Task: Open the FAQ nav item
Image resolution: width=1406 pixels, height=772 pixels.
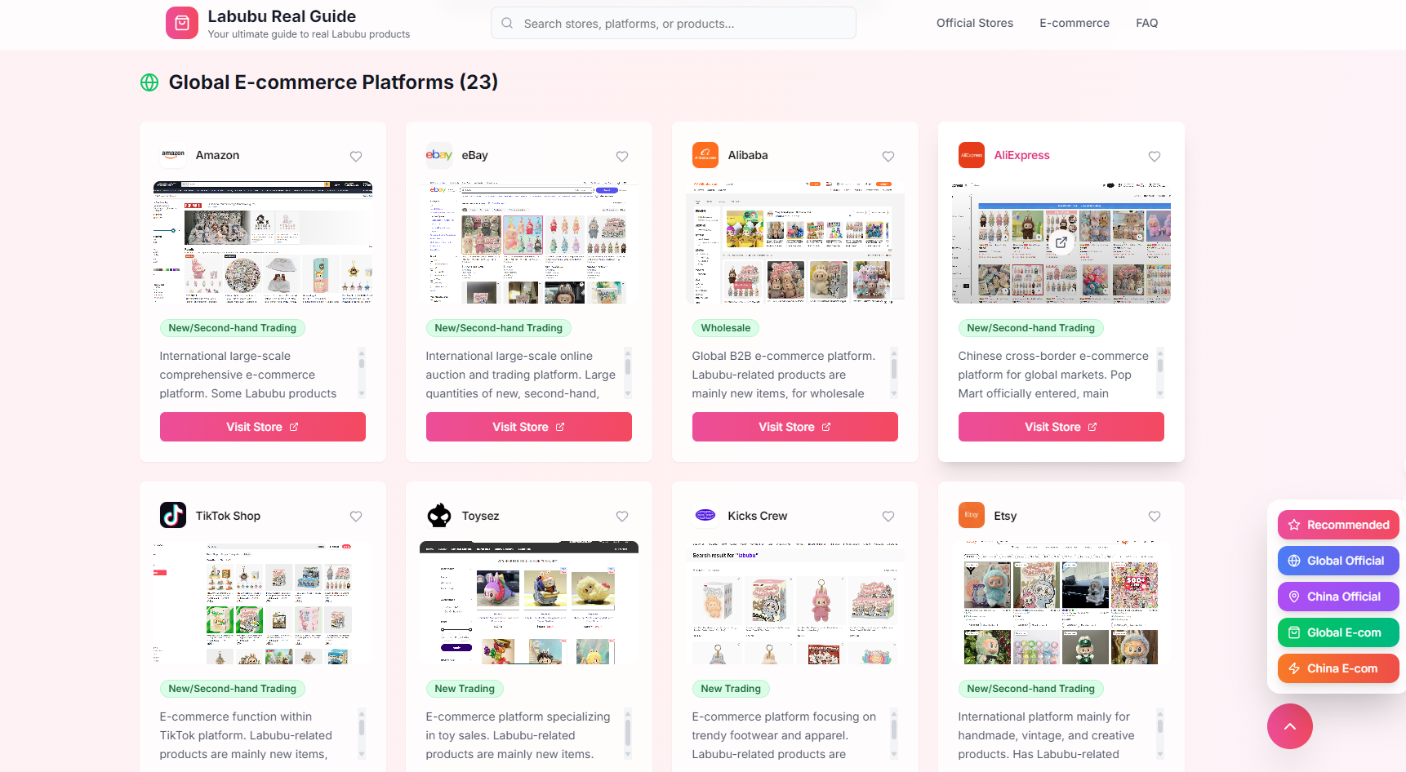Action: tap(1147, 23)
